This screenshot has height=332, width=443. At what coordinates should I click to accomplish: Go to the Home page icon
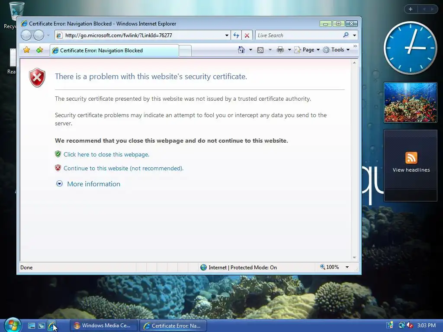click(241, 50)
